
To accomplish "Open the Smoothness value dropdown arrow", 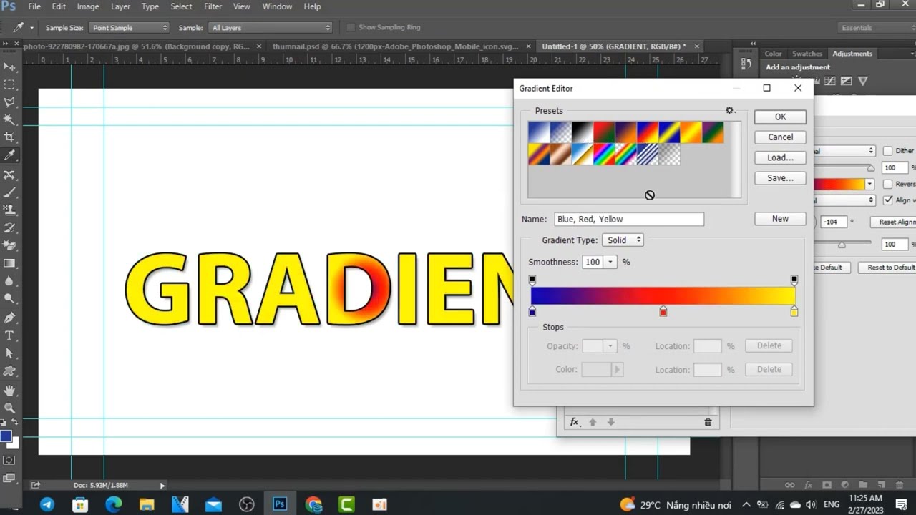I will [610, 263].
